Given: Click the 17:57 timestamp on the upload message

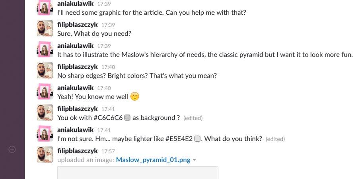Looking at the screenshot, I should 108,151.
